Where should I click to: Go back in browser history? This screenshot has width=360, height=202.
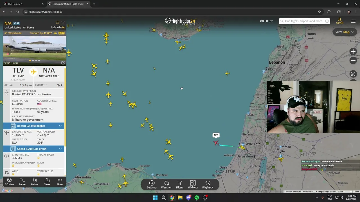coord(4,12)
